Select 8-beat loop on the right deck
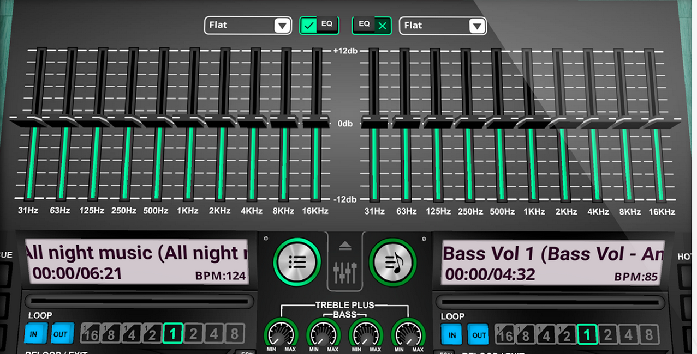The image size is (697, 354). 648,334
